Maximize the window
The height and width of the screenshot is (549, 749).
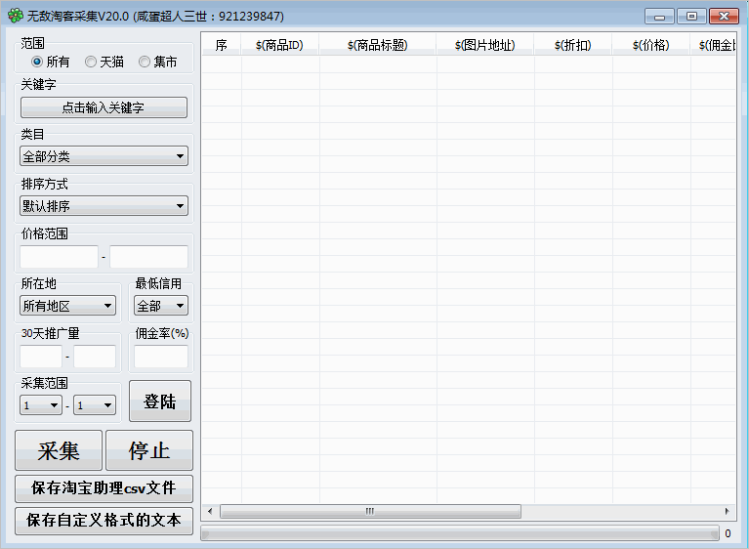(691, 17)
